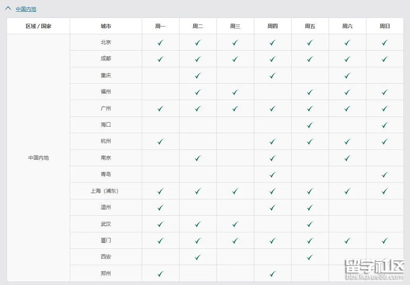410x285 pixels.
Task: Click the 南京 Saturday checkmark
Action: (x=347, y=158)
